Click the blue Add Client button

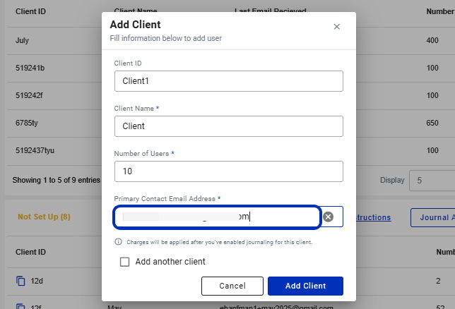pos(305,286)
